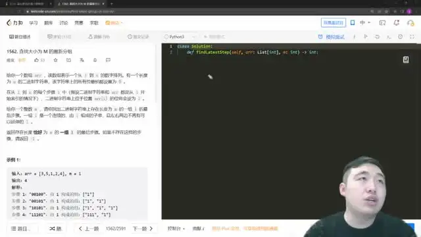Switch to the 评论 comments tab
This screenshot has height=237, width=421.
coord(59,37)
